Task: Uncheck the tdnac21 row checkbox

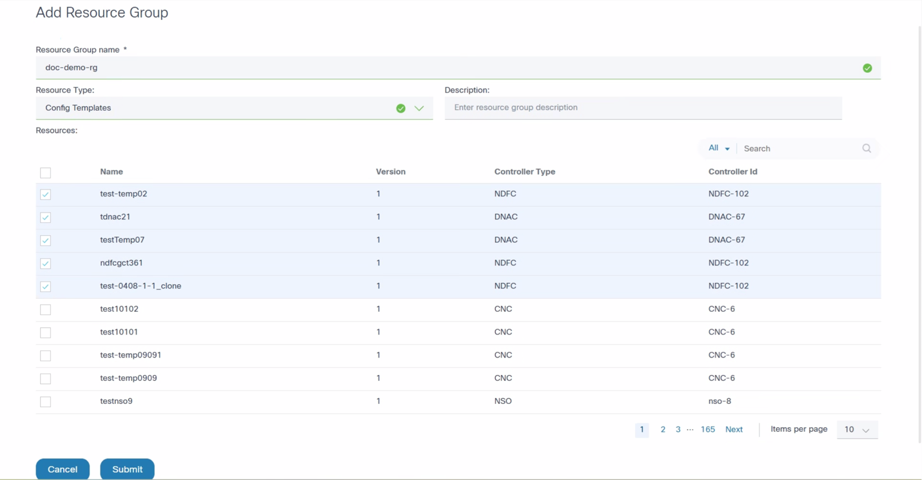Action: tap(45, 218)
